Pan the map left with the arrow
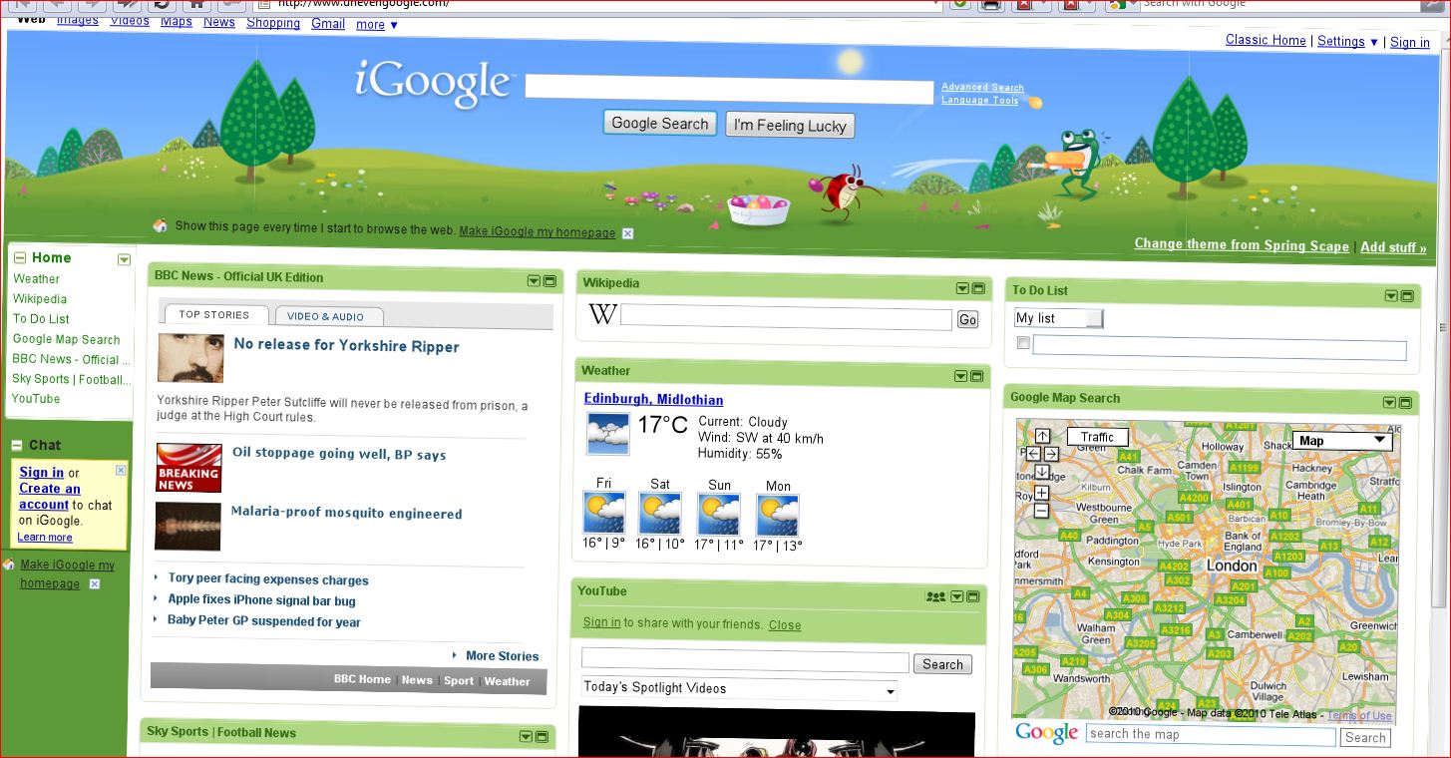This screenshot has height=758, width=1451. click(x=1033, y=454)
